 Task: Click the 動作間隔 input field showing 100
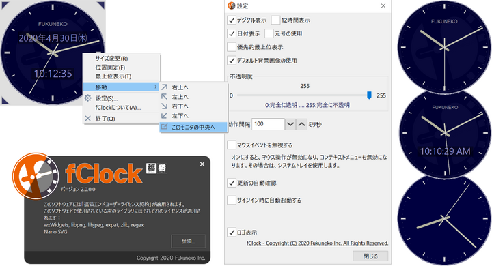[x=269, y=124]
